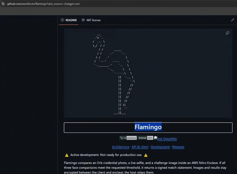Click the book icon beside README

pyautogui.click(x=62, y=20)
